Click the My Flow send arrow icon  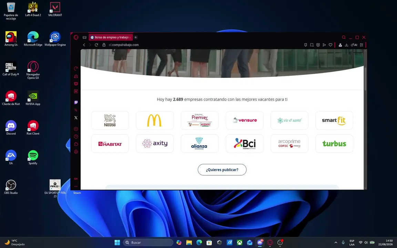tap(324, 45)
